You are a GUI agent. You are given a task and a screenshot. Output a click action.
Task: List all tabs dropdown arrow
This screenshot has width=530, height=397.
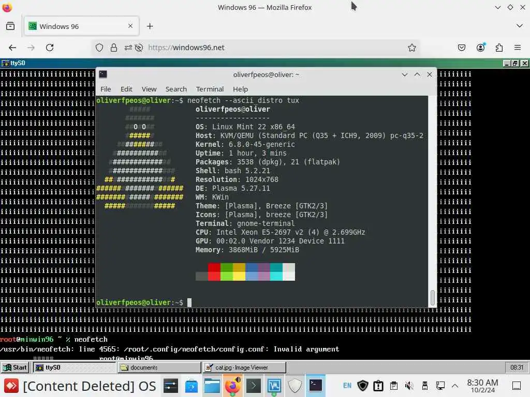tap(520, 26)
